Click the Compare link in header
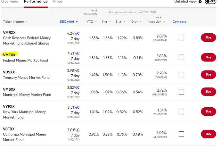The width and height of the screenshot is (221, 149). (179, 22)
